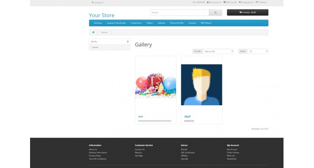Open the Show count dropdown

pos(258,51)
